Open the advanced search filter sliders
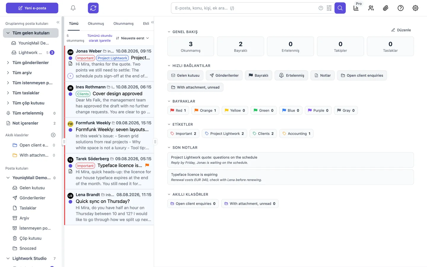 (329, 8)
